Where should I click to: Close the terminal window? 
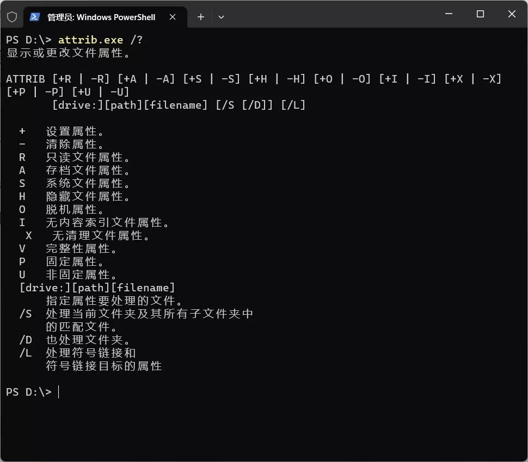pyautogui.click(x=512, y=14)
